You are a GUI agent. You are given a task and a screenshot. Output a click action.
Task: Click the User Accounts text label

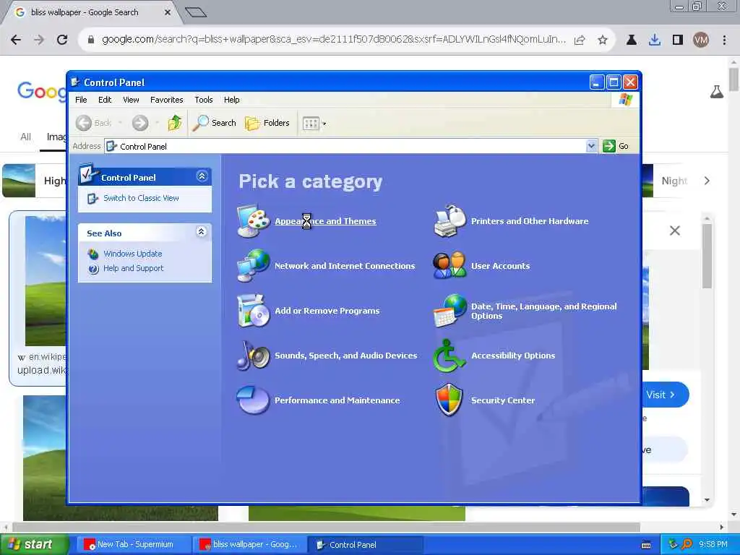click(x=500, y=266)
